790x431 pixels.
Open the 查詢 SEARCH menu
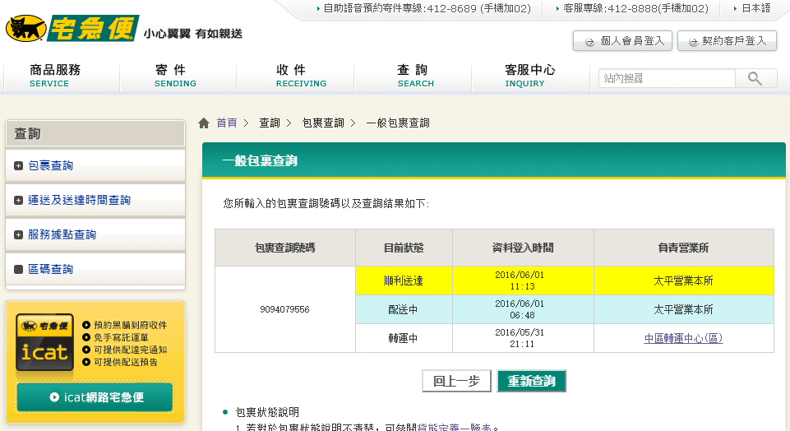[x=413, y=76]
